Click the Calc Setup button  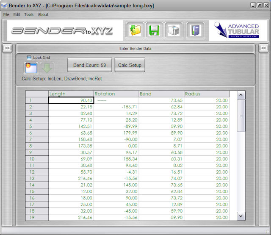pyautogui.click(x=130, y=65)
